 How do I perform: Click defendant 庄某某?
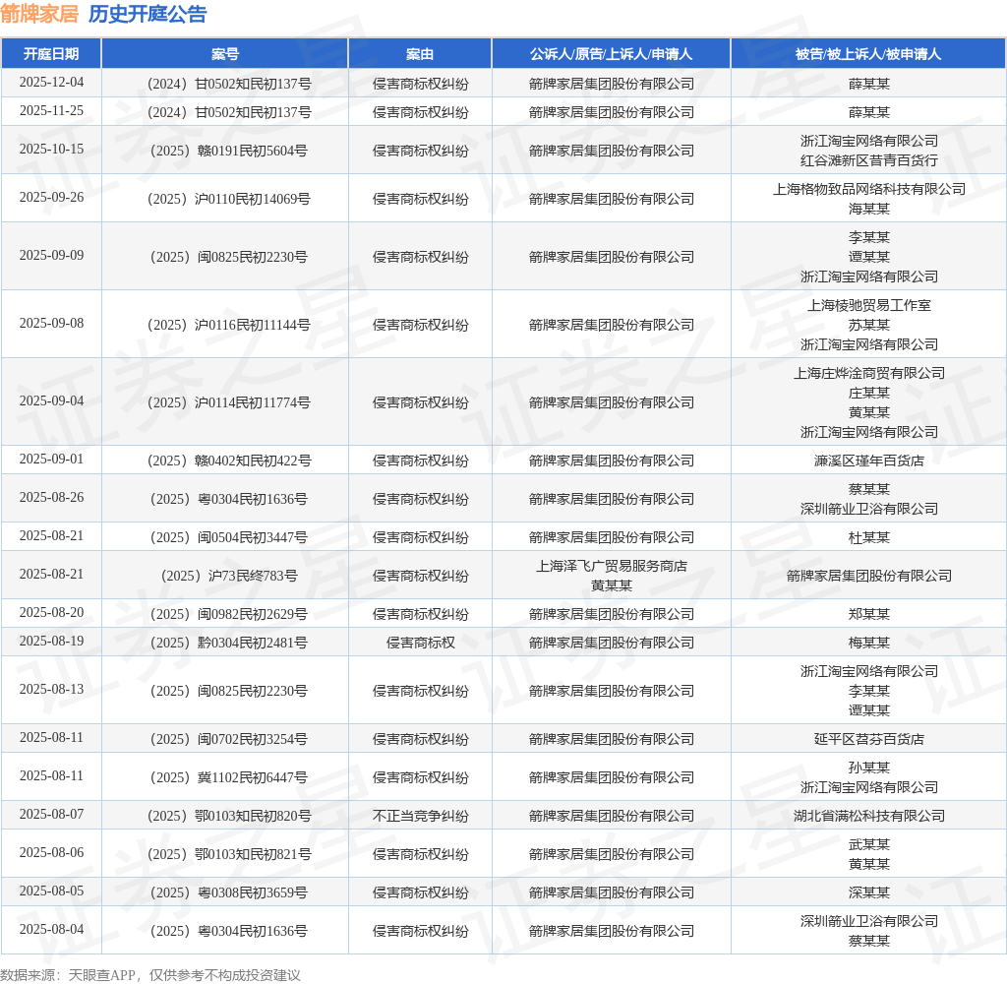click(x=868, y=394)
